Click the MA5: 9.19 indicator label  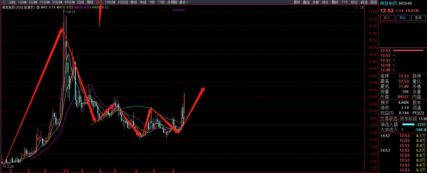click(48, 7)
